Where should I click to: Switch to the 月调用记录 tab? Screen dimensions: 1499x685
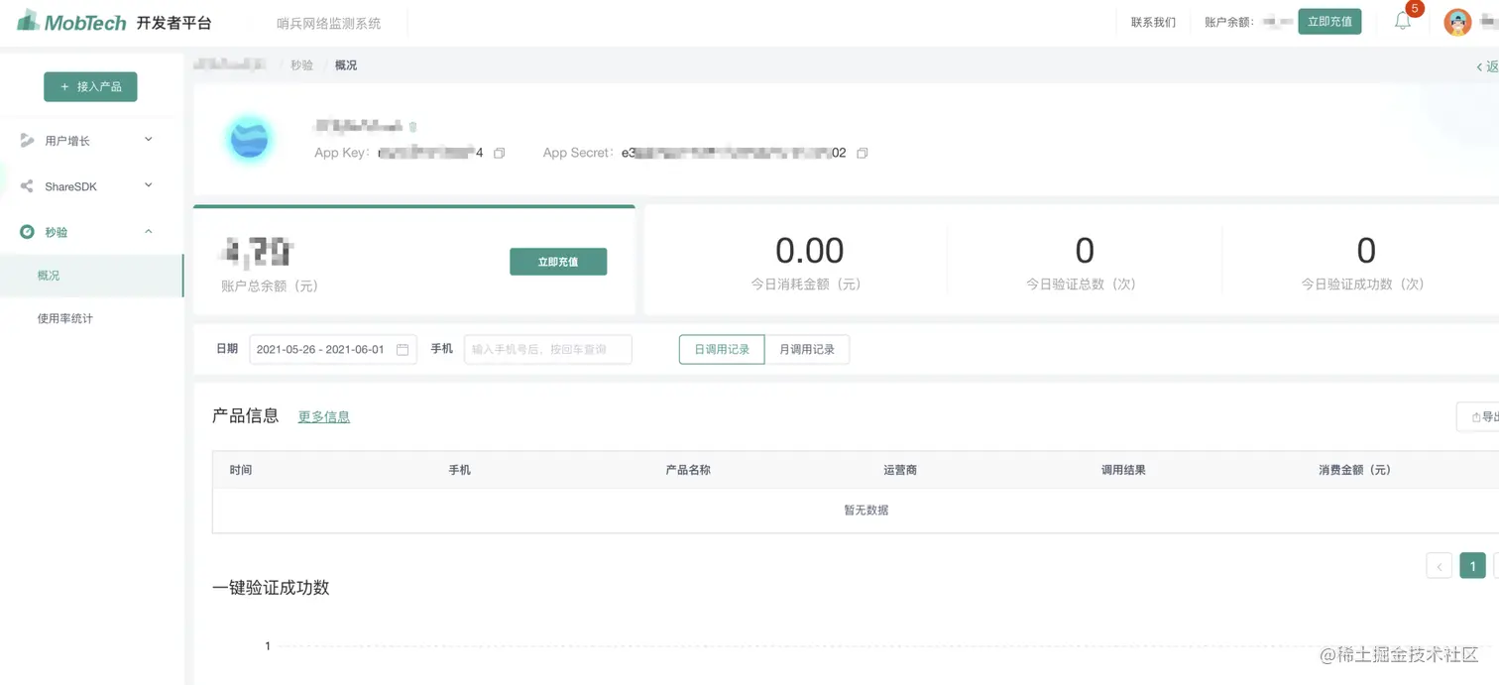coord(808,349)
